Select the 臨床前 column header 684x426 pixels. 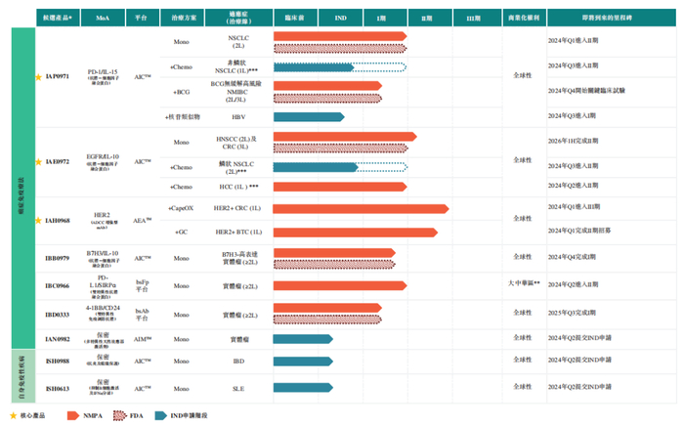coord(295,18)
